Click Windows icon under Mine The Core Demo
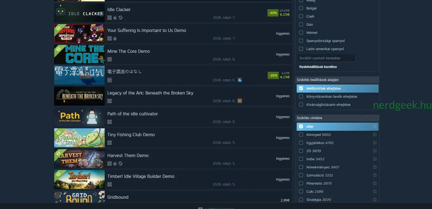Viewport: 432px width, 209px height. tap(110, 59)
